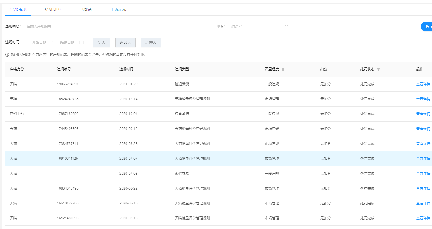Screen dimensions: 432x229
Task: Click the 违规编号 column header
Action: [x=64, y=69]
